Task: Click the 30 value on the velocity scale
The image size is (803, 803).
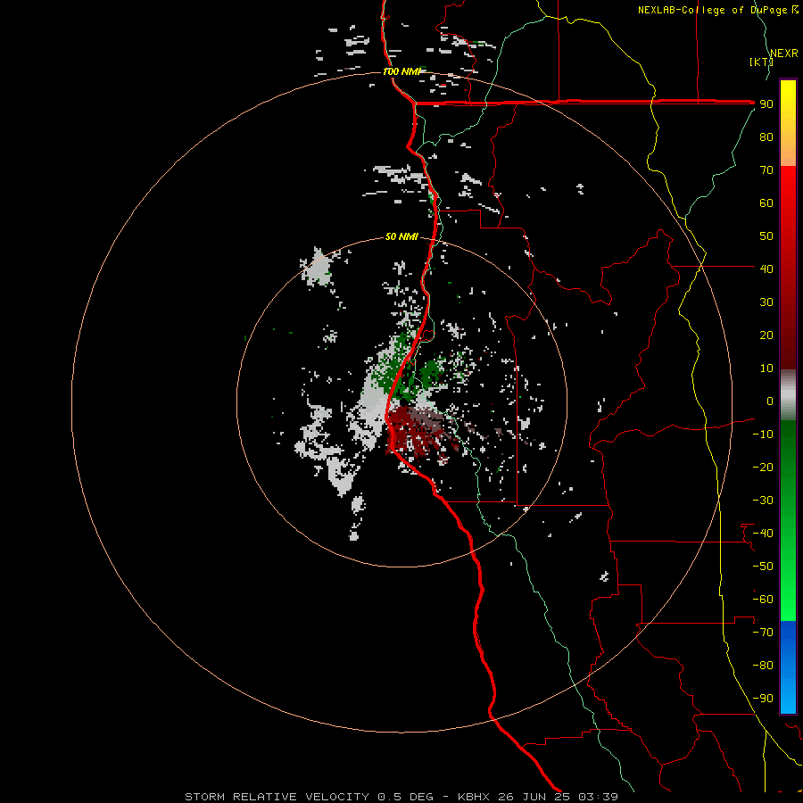Action: (766, 302)
